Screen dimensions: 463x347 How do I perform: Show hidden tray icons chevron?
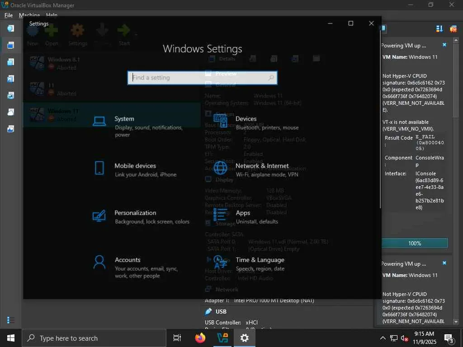click(383, 338)
